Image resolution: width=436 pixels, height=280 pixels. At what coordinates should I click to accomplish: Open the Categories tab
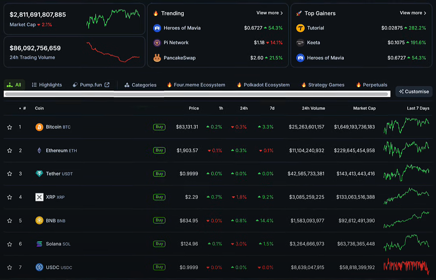coord(140,85)
